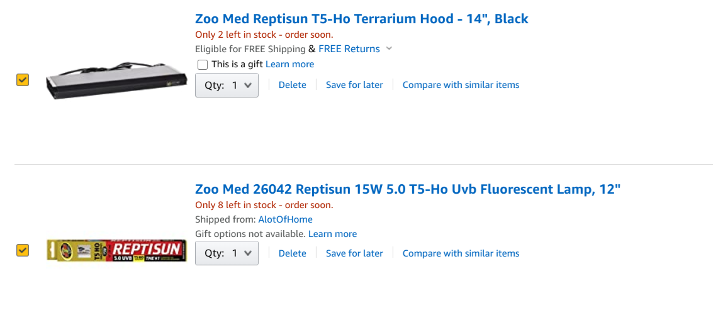Click Learn more beside "This is a gift"

click(x=289, y=64)
